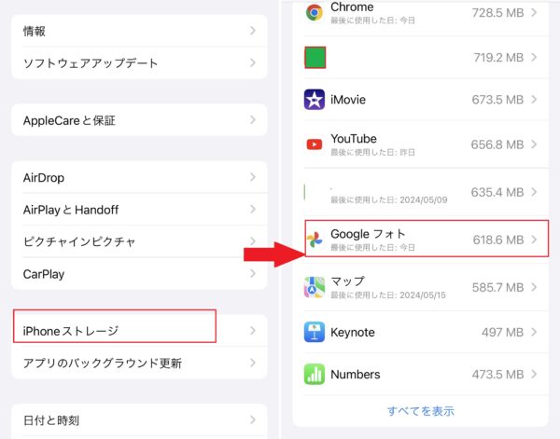This screenshot has height=439, width=560.
Task: Tap chevron beside Keynote 497 MB
Action: 534,332
